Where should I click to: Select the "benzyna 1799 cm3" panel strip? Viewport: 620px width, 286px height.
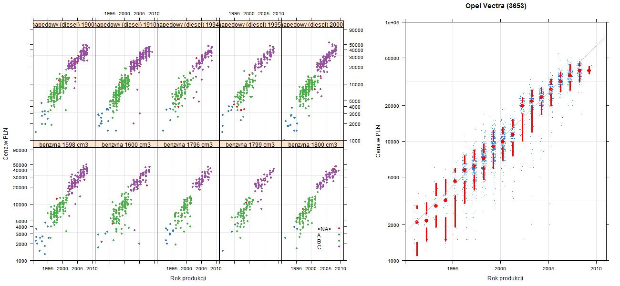pyautogui.click(x=250, y=144)
